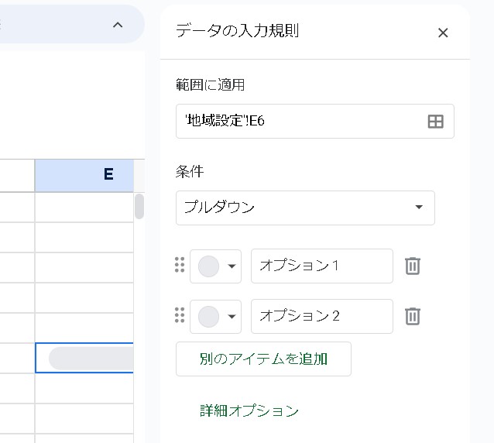Delete オプション1 with the trash icon
Image resolution: width=494 pixels, height=443 pixels.
413,266
